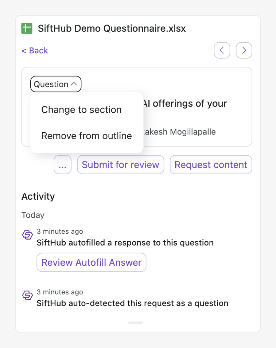Click 'SiftHub auto-detected this request' activity text
The width and height of the screenshot is (276, 348).
tap(132, 303)
